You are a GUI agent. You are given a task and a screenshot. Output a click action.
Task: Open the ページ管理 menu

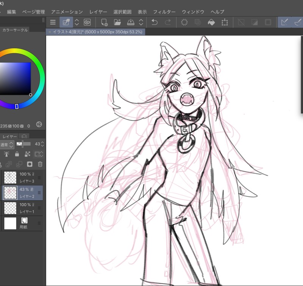click(33, 12)
